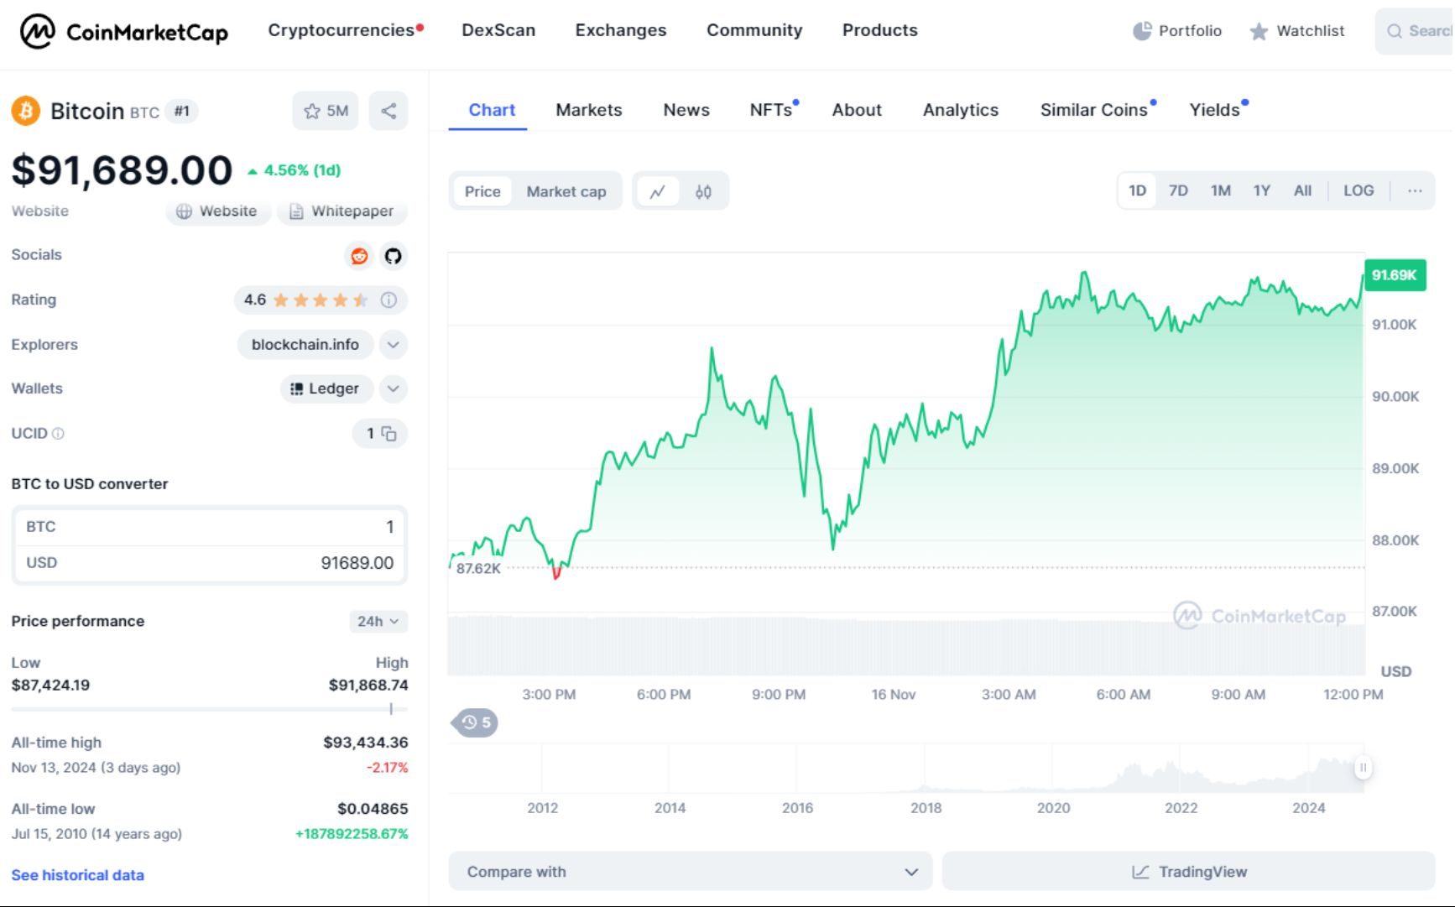Open Bitcoin's GitHub from Socials

coord(393,257)
